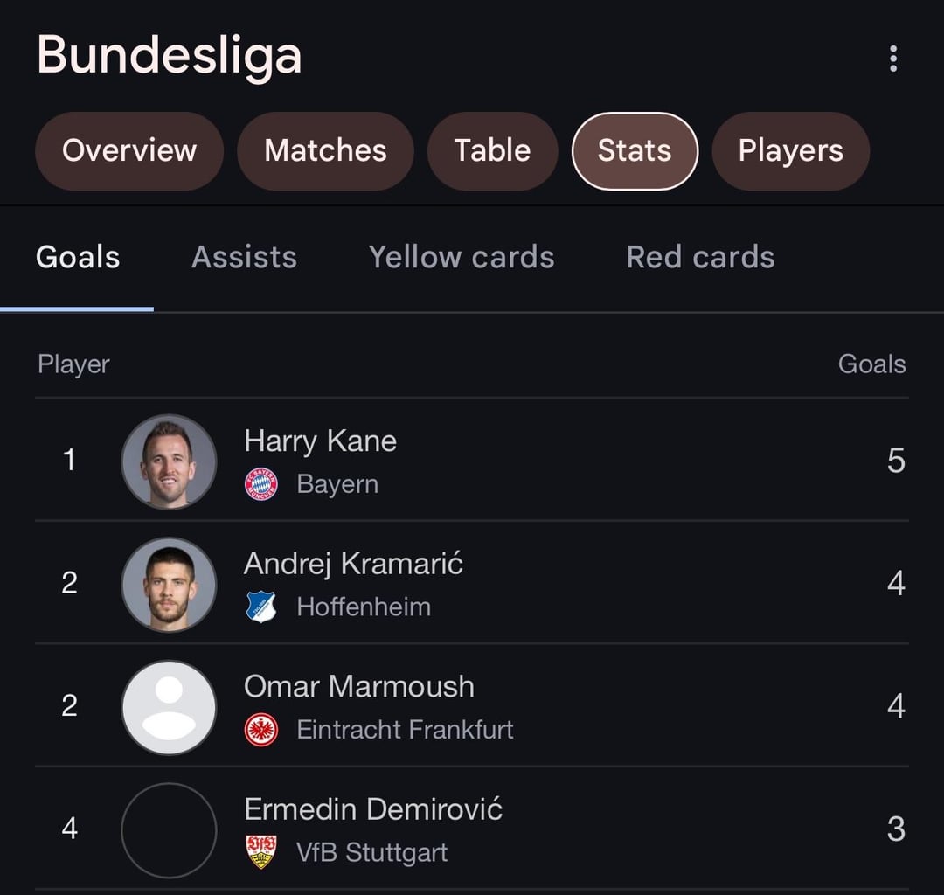
Task: View the Red cards tab
Action: (700, 258)
